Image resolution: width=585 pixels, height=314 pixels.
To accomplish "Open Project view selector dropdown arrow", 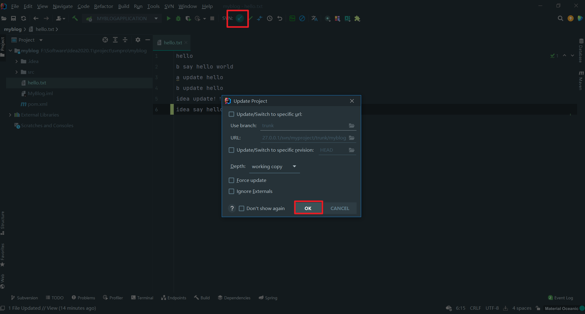I will click(41, 40).
